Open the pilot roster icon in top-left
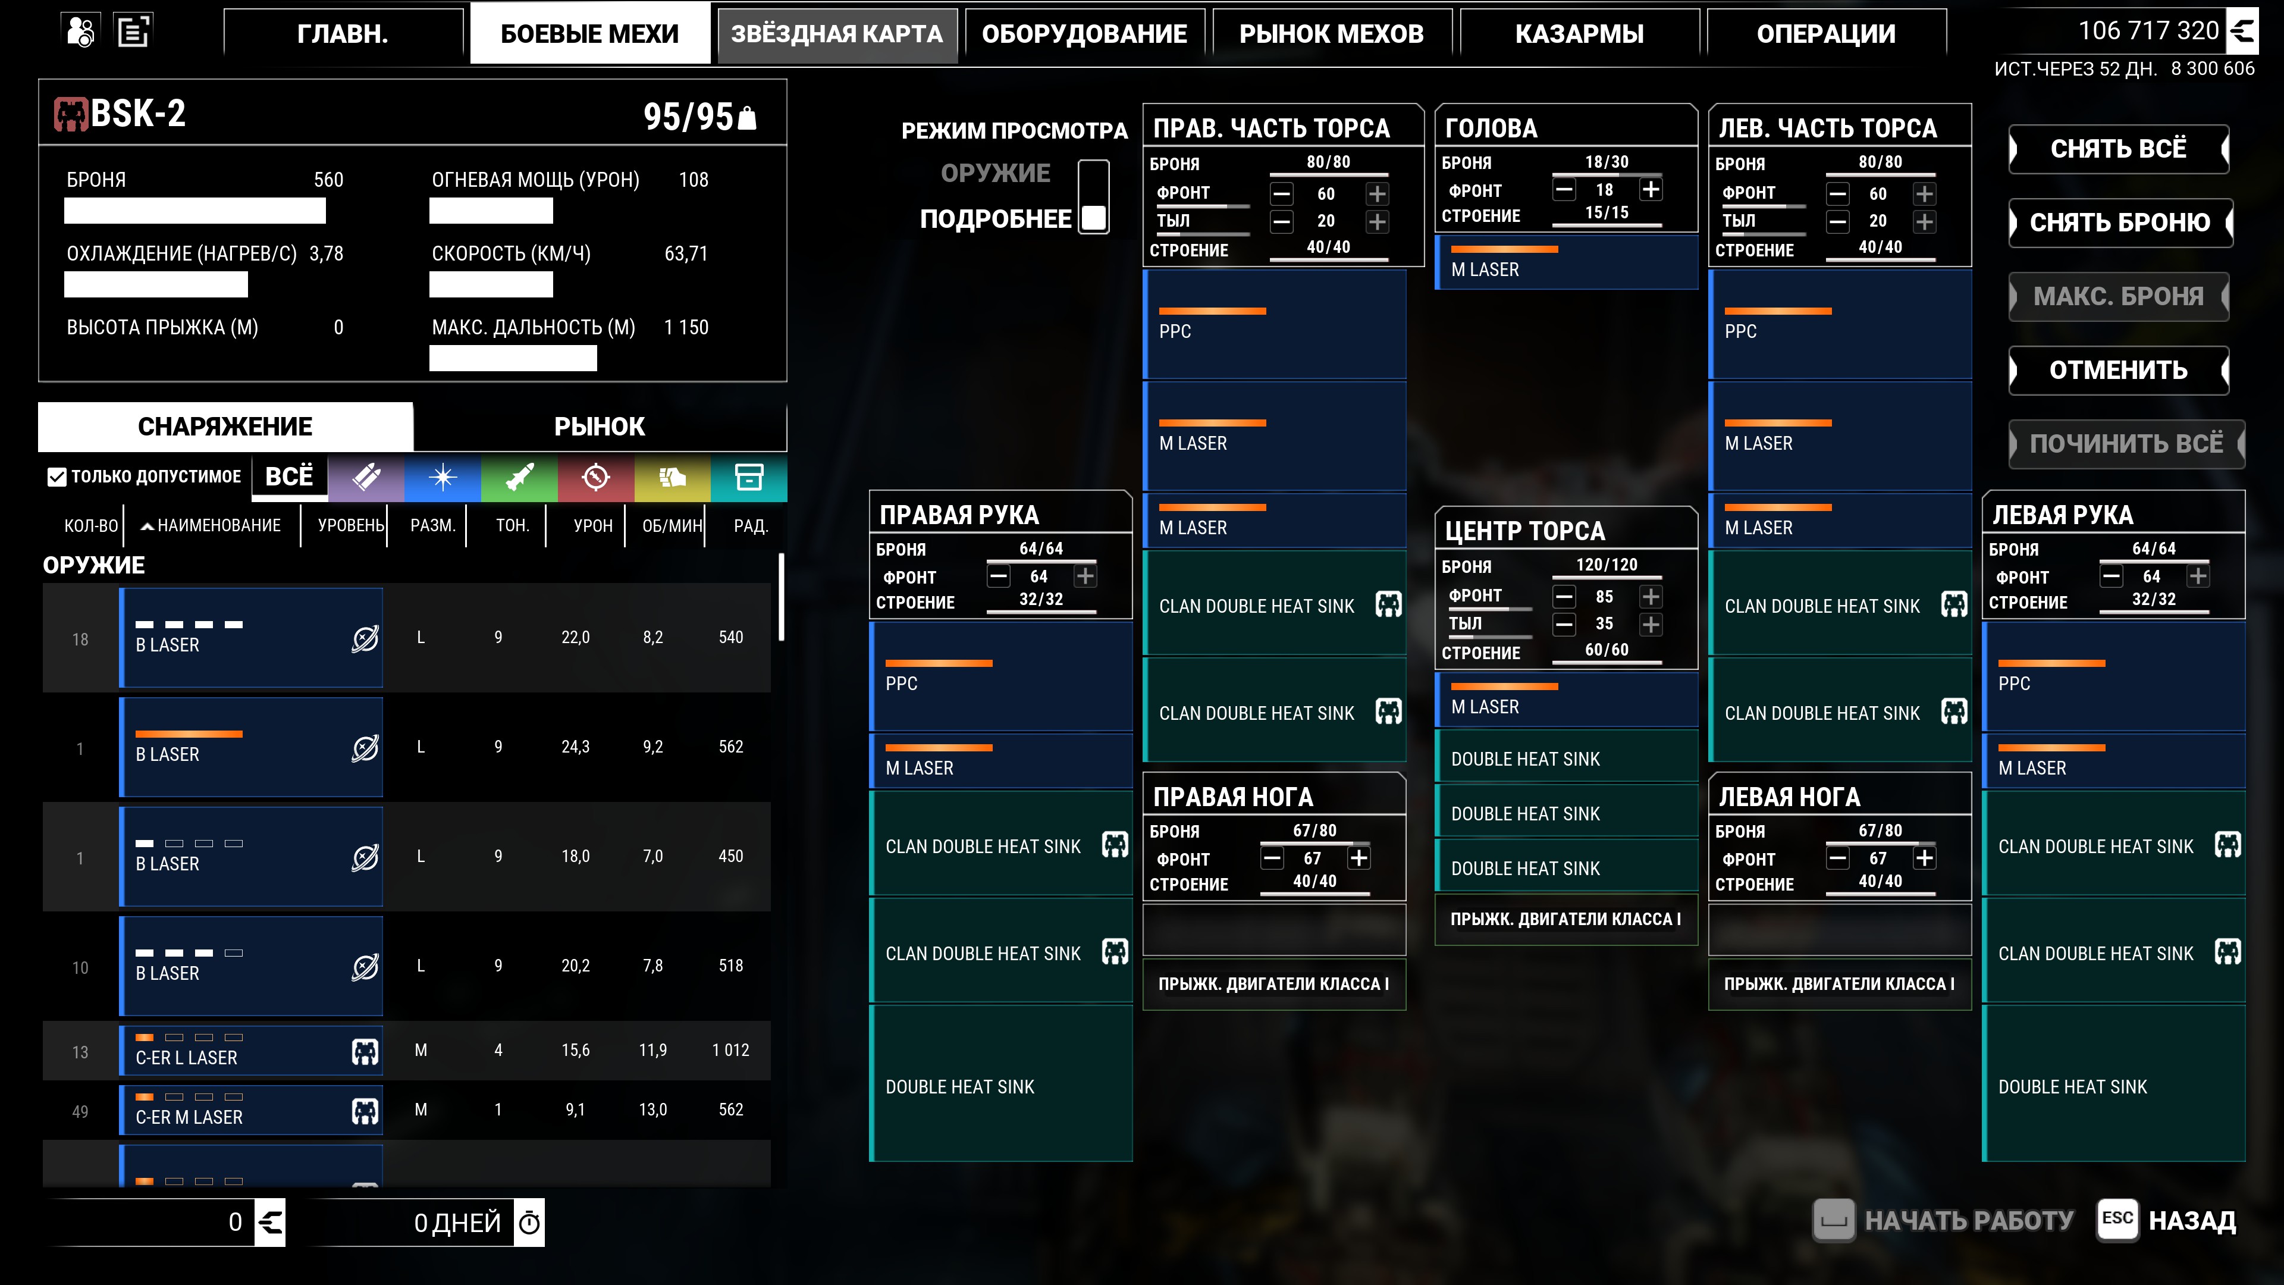The width and height of the screenshot is (2284, 1285). (81, 32)
